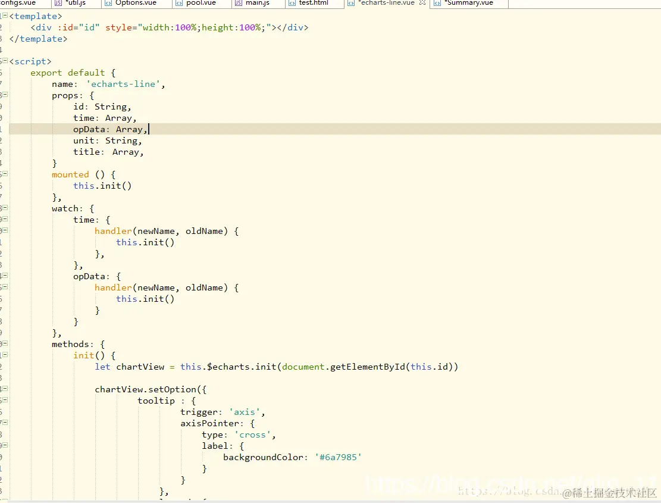Click document.getElementById in init method
This screenshot has width=661, height=503.
coord(343,367)
